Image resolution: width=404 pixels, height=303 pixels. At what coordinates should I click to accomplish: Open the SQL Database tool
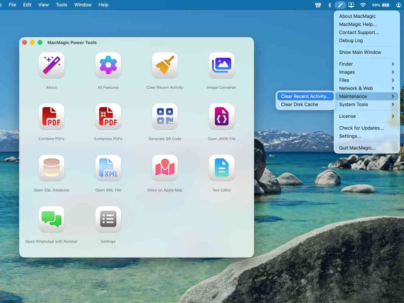pos(51,168)
